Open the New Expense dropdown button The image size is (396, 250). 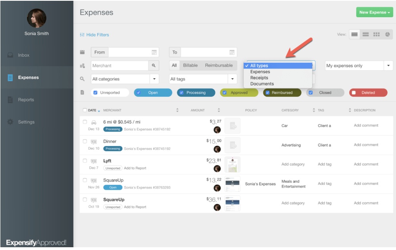click(374, 12)
